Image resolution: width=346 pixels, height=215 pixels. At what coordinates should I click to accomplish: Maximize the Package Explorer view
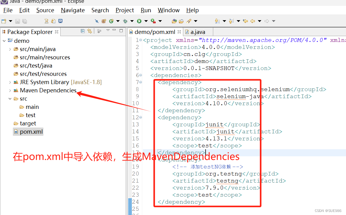coord(121,32)
